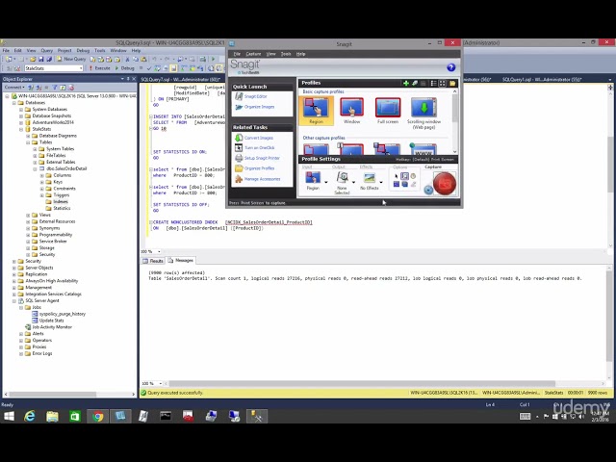Select the Update Stats job
616x462 pixels.
[51, 321]
